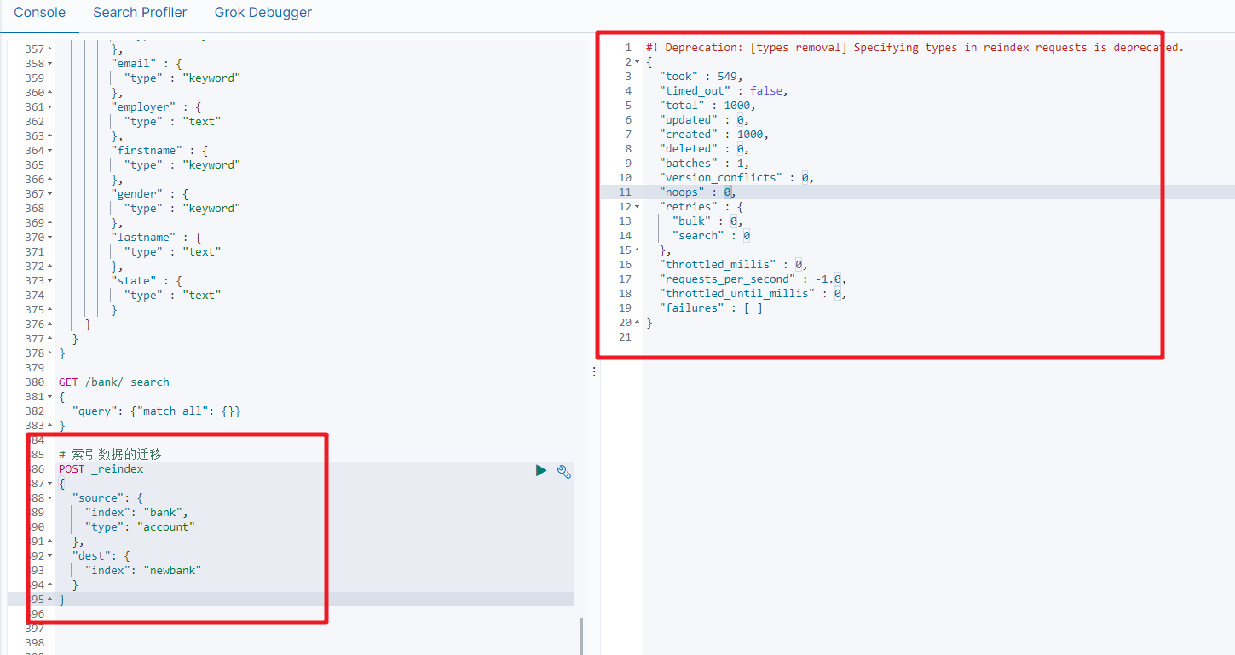Click the "updated" : 0 response line
The width and height of the screenshot is (1235, 655).
click(704, 120)
